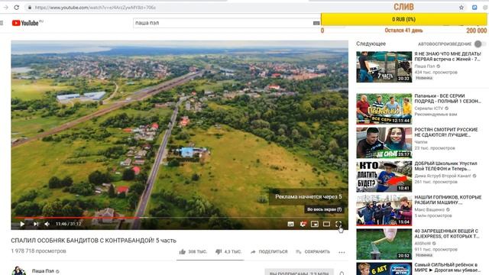Click the 11:46 / 31:12 time display
Image resolution: width=489 pixels, height=275 pixels.
coord(69,224)
